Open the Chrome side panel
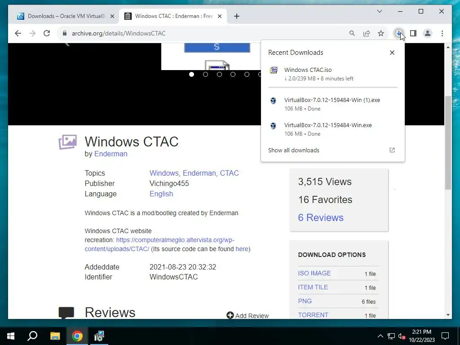The height and width of the screenshot is (345, 460). click(x=413, y=33)
